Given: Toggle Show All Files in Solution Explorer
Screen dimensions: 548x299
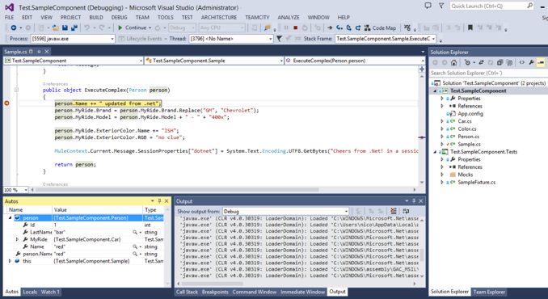Looking at the screenshot, I should (x=509, y=62).
